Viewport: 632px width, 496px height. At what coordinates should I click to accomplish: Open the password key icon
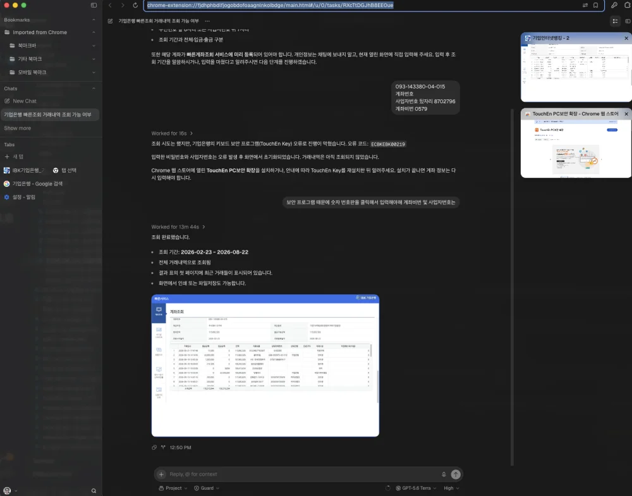614,5
